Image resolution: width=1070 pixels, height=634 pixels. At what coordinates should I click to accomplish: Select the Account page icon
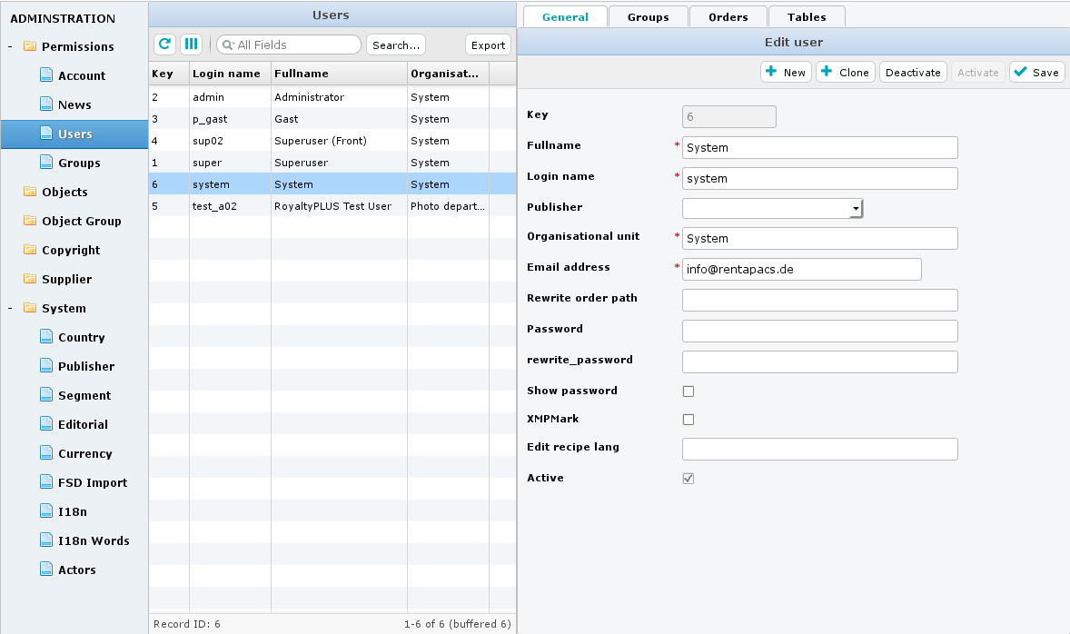tap(46, 75)
